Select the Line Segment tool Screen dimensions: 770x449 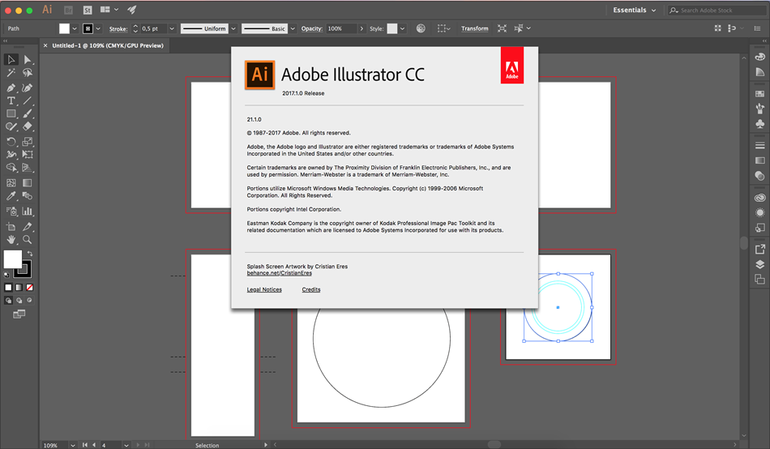(x=28, y=100)
